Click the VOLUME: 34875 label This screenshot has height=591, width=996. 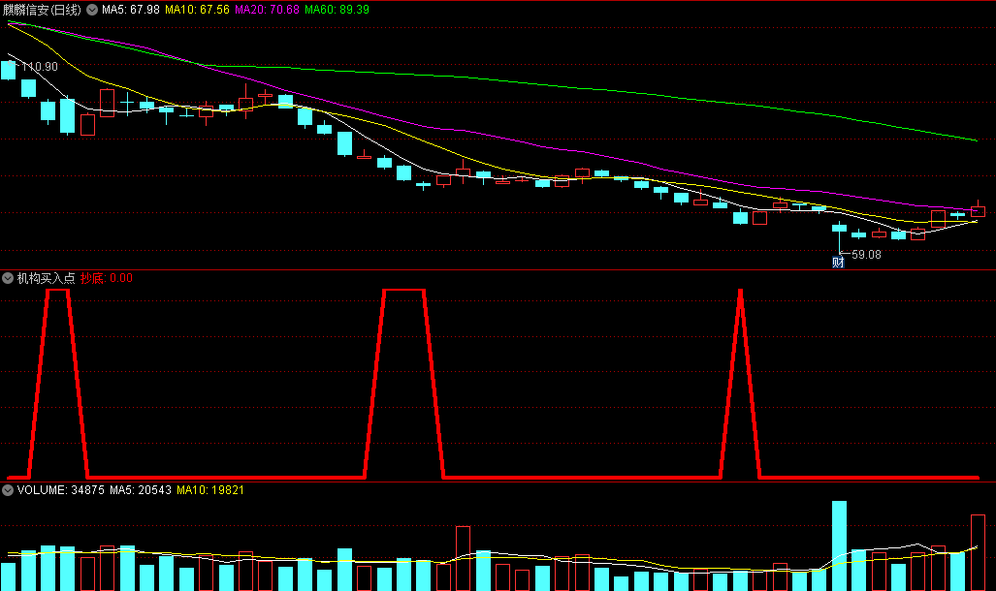(x=60, y=490)
